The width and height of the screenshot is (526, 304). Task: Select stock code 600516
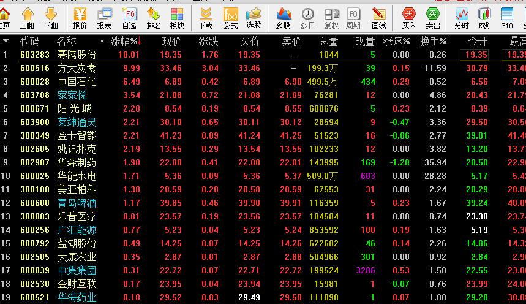(x=35, y=68)
